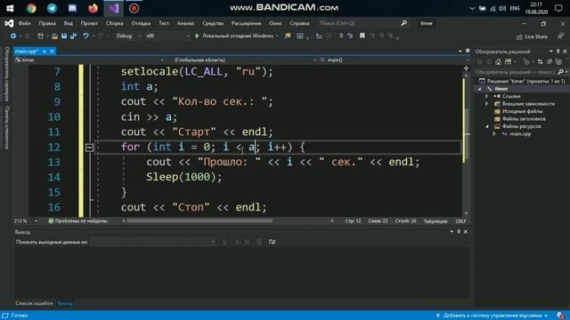Screen dimensions: 570x320
Task: Click the undo arrow icon
Action: [x=85, y=36]
